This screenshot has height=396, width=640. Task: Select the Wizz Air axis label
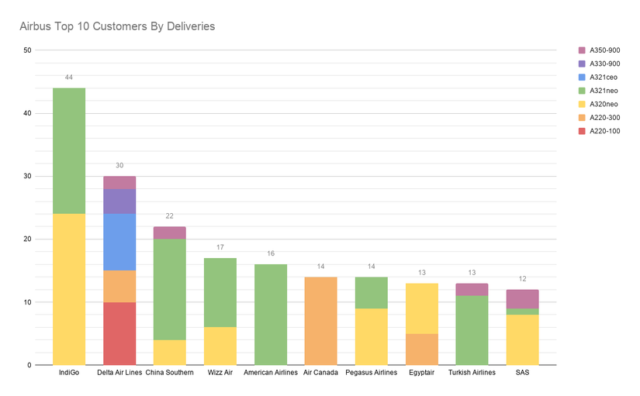click(220, 372)
